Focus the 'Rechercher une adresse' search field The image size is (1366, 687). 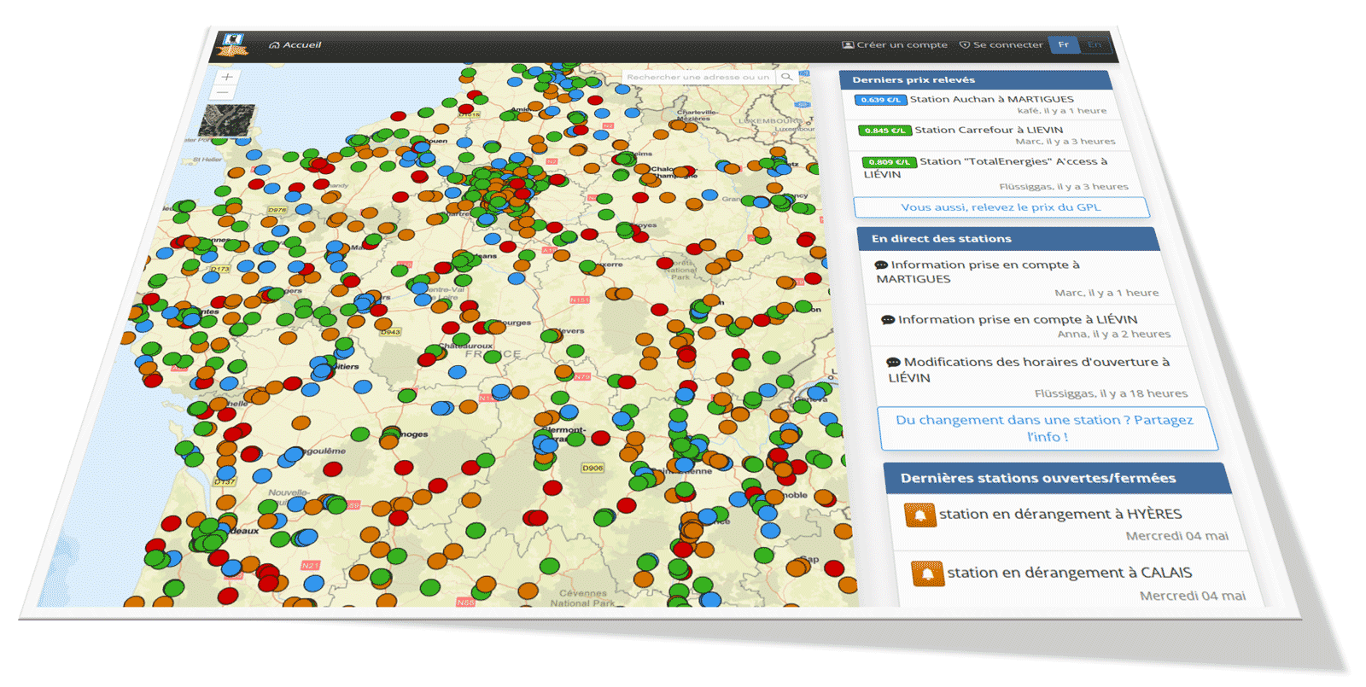coord(698,77)
